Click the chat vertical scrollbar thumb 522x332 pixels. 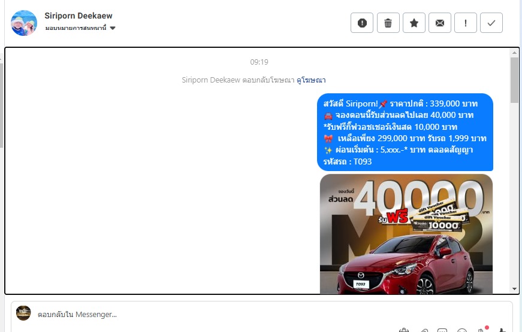[x=514, y=80]
